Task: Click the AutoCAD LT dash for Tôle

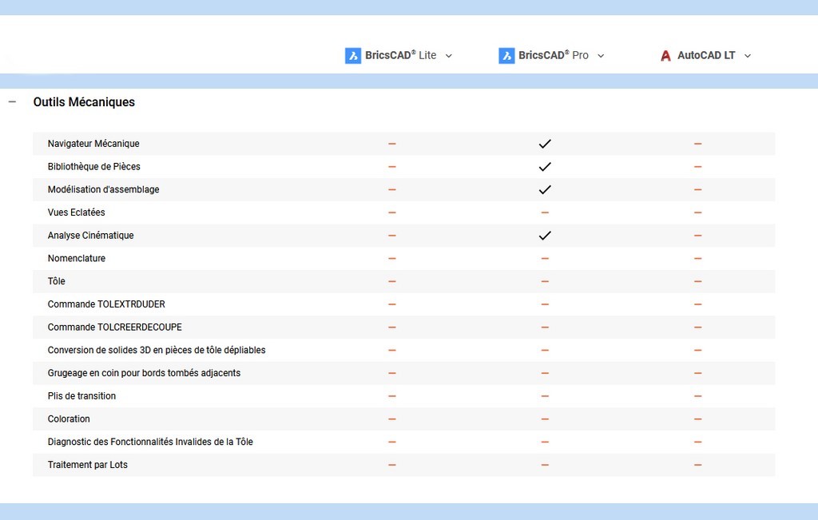Action: (x=697, y=281)
